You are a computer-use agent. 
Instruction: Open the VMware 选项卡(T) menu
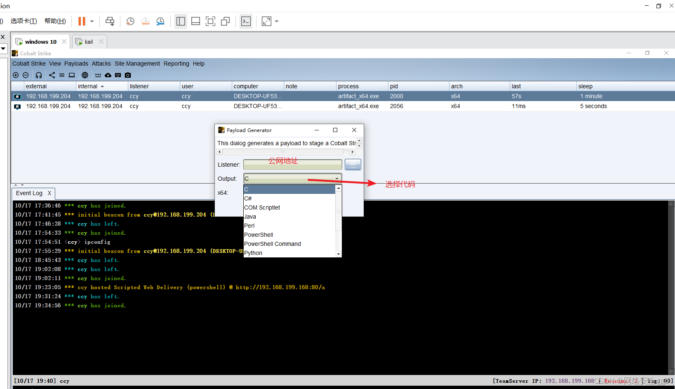point(24,21)
